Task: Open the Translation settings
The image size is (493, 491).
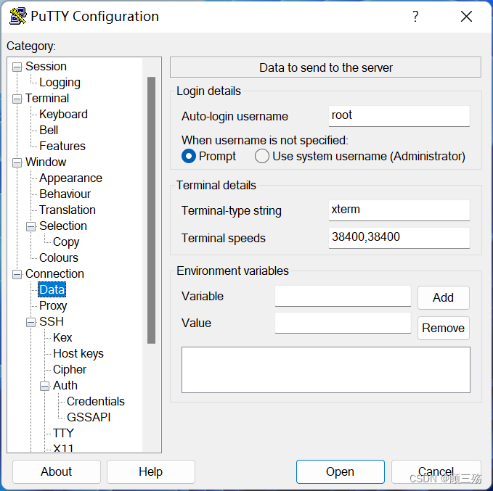Action: 68,210
